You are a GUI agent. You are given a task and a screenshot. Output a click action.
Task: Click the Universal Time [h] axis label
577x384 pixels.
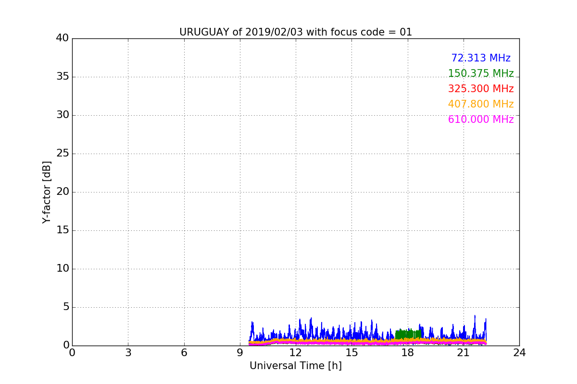[296, 366]
